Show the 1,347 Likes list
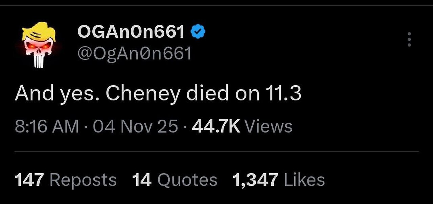 tap(278, 180)
